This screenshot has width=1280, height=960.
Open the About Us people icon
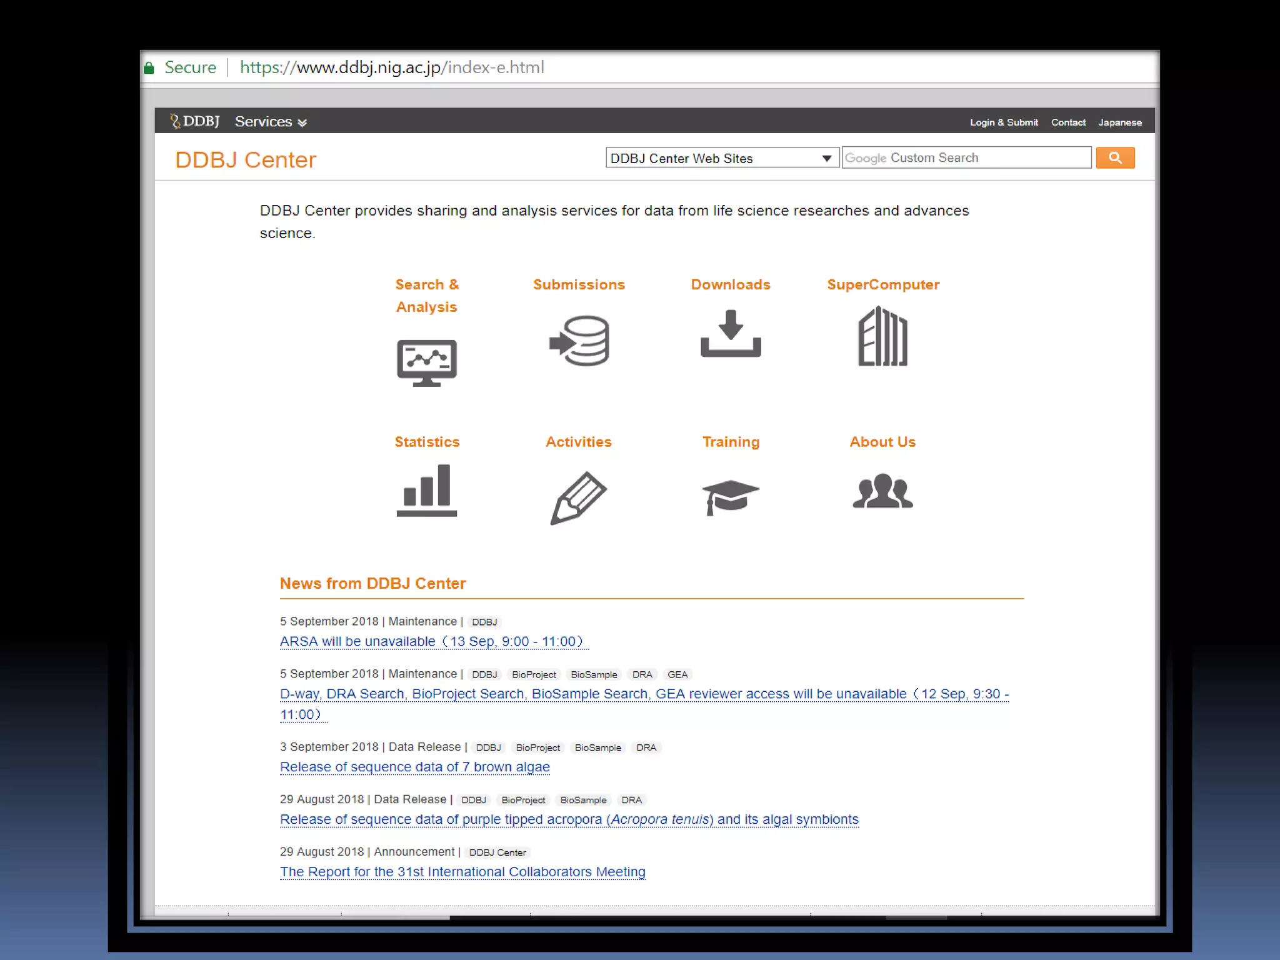click(882, 491)
